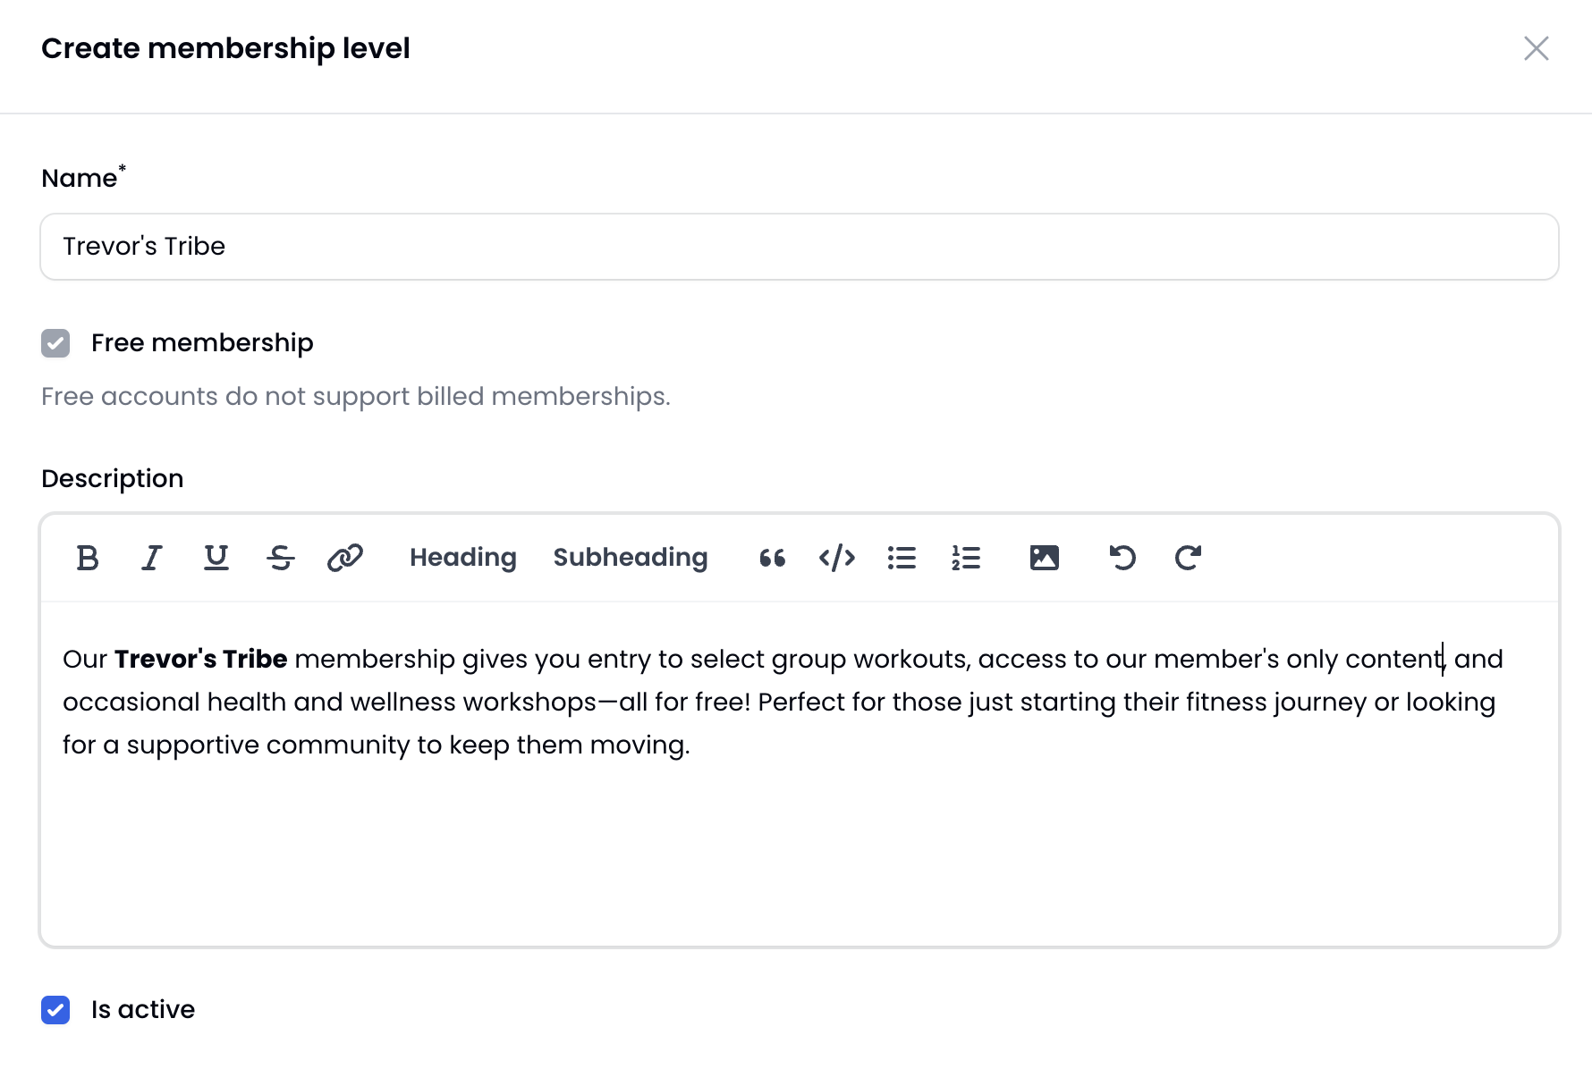The height and width of the screenshot is (1069, 1592).
Task: Apply strikethrough to selected text
Action: (x=281, y=558)
